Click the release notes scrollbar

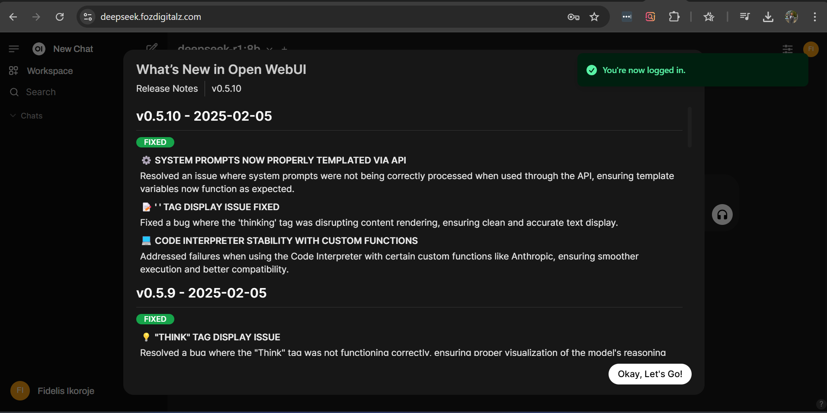[689, 127]
